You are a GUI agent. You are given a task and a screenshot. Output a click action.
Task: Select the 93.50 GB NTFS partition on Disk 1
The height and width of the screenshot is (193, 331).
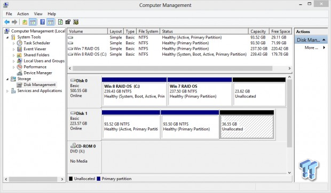[190, 125]
